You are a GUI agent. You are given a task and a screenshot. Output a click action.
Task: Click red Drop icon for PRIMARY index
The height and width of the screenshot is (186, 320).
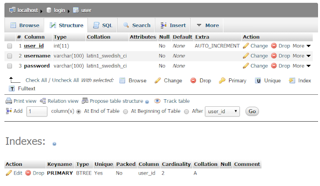point(28,173)
